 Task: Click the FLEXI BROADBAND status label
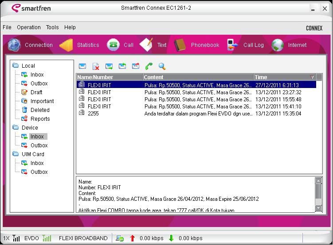(83, 238)
